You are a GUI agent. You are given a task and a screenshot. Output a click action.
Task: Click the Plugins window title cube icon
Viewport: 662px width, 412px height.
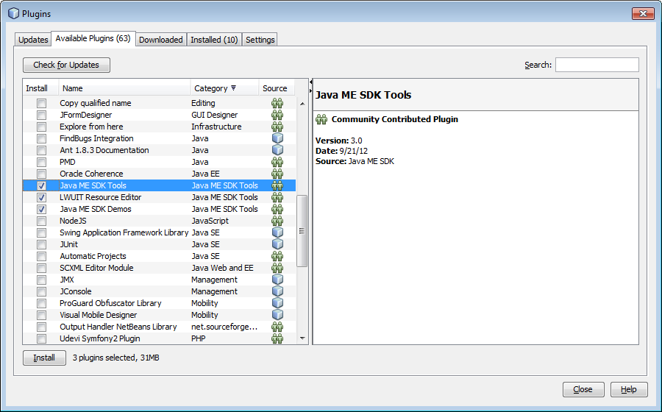tap(13, 13)
